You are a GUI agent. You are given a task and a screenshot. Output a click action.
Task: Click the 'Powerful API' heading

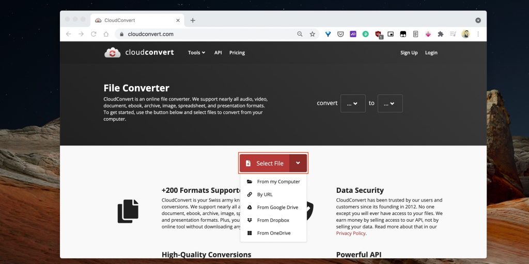coord(359,255)
